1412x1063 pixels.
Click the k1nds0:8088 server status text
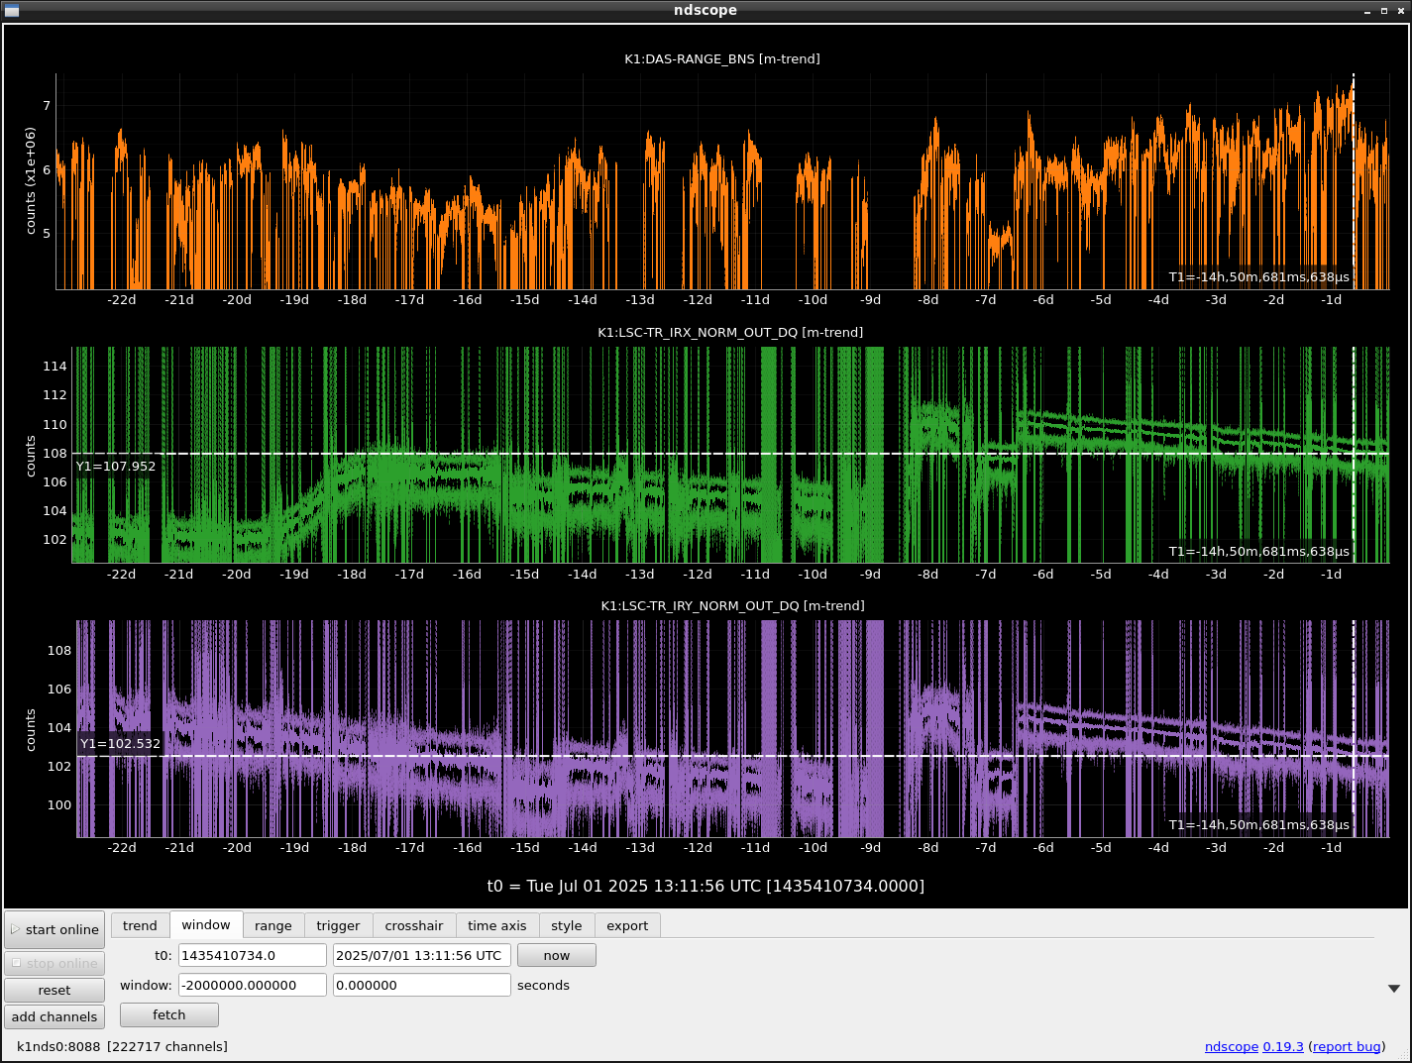[x=122, y=1046]
